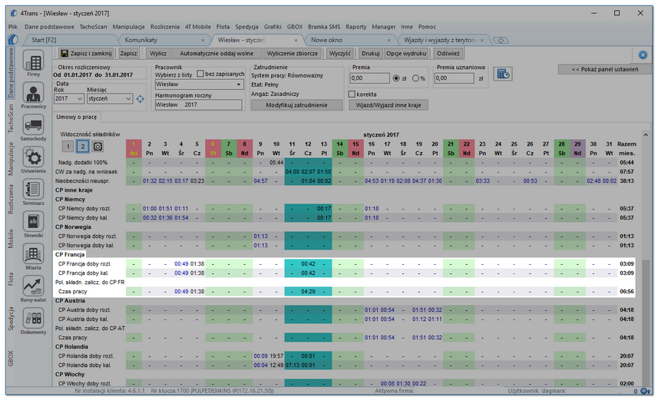This screenshot has width=658, height=400.
Task: Close the panel with the blue X icon
Action: [643, 55]
